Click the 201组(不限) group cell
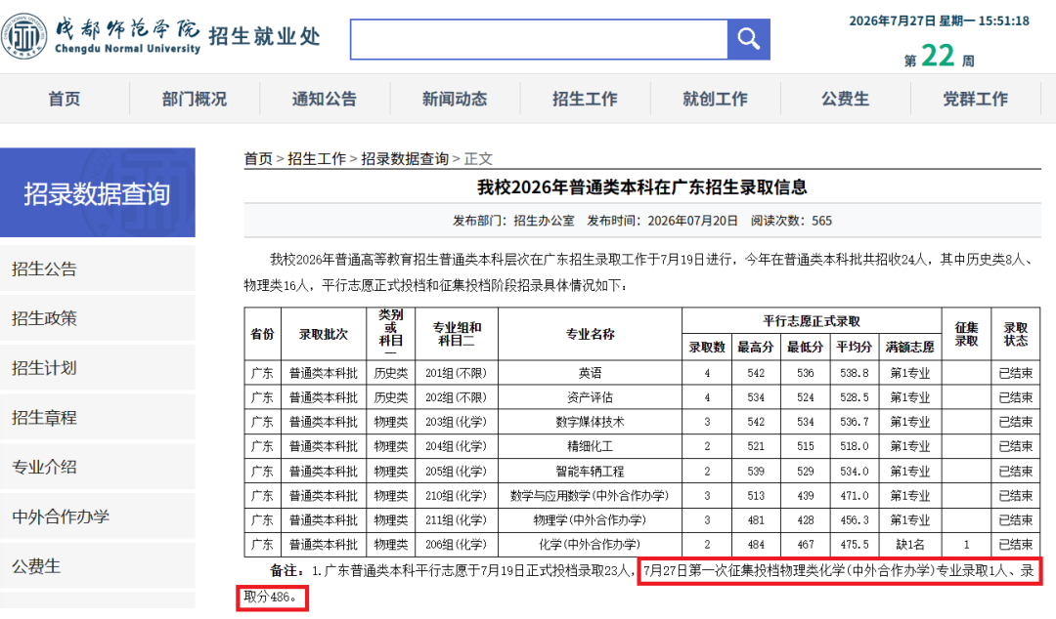The image size is (1056, 619). pos(456,373)
